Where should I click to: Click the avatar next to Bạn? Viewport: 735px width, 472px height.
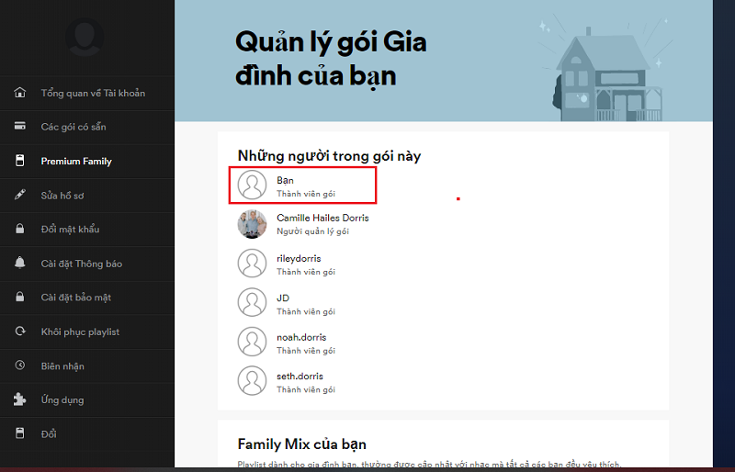point(252,185)
